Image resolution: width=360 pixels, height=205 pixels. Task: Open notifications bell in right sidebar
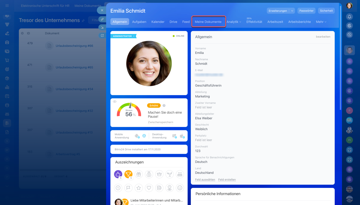click(x=349, y=17)
